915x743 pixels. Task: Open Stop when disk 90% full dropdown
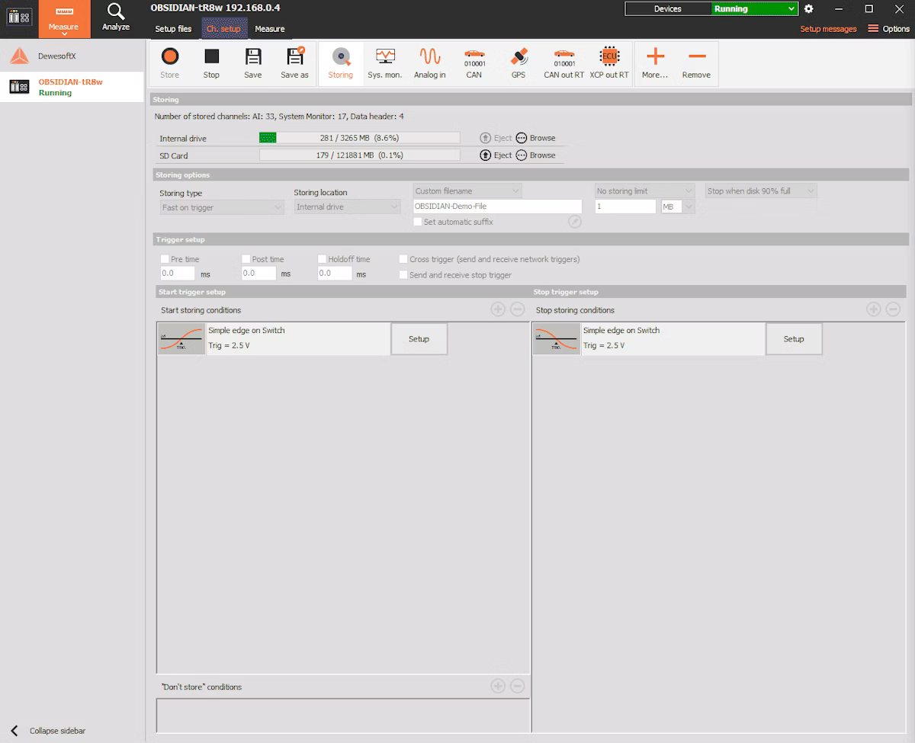[x=761, y=191]
